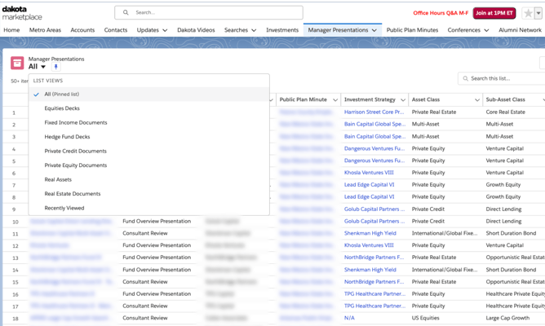Click Core Real Estate sub-asset cell

(x=505, y=112)
